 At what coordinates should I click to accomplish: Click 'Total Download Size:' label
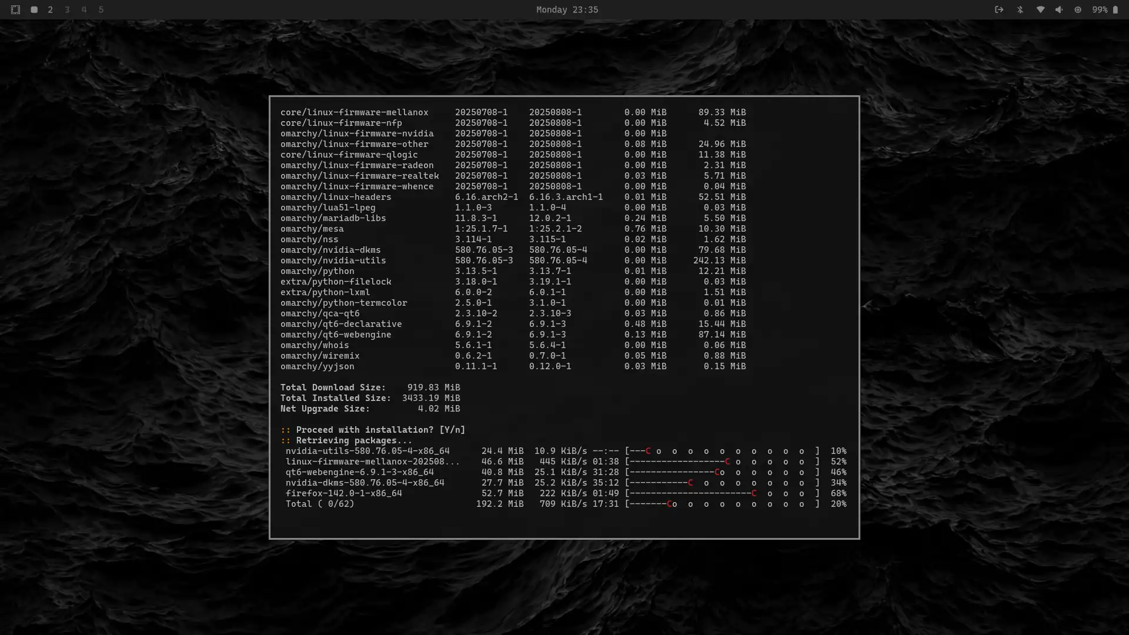[x=333, y=387]
